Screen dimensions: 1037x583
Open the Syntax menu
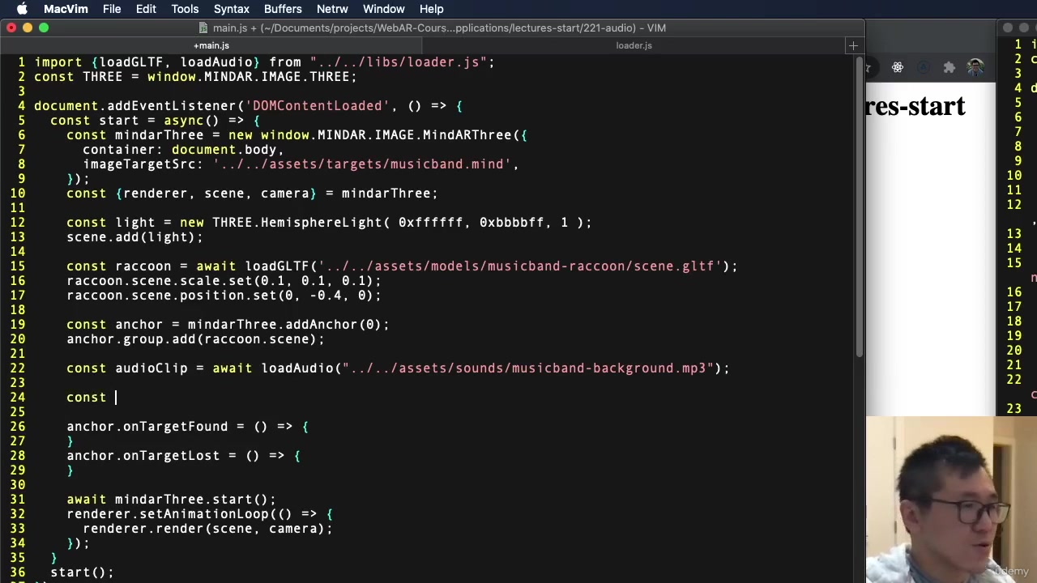point(231,9)
